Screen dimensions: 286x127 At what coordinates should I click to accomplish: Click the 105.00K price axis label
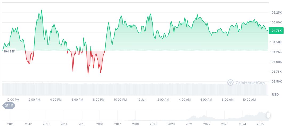(x=276, y=22)
